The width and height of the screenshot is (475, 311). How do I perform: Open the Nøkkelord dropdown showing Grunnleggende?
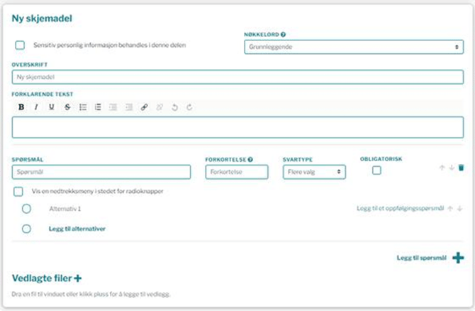point(353,47)
